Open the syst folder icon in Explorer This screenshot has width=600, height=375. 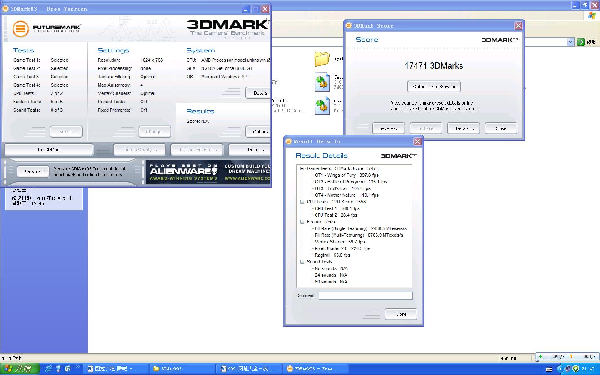(x=322, y=59)
